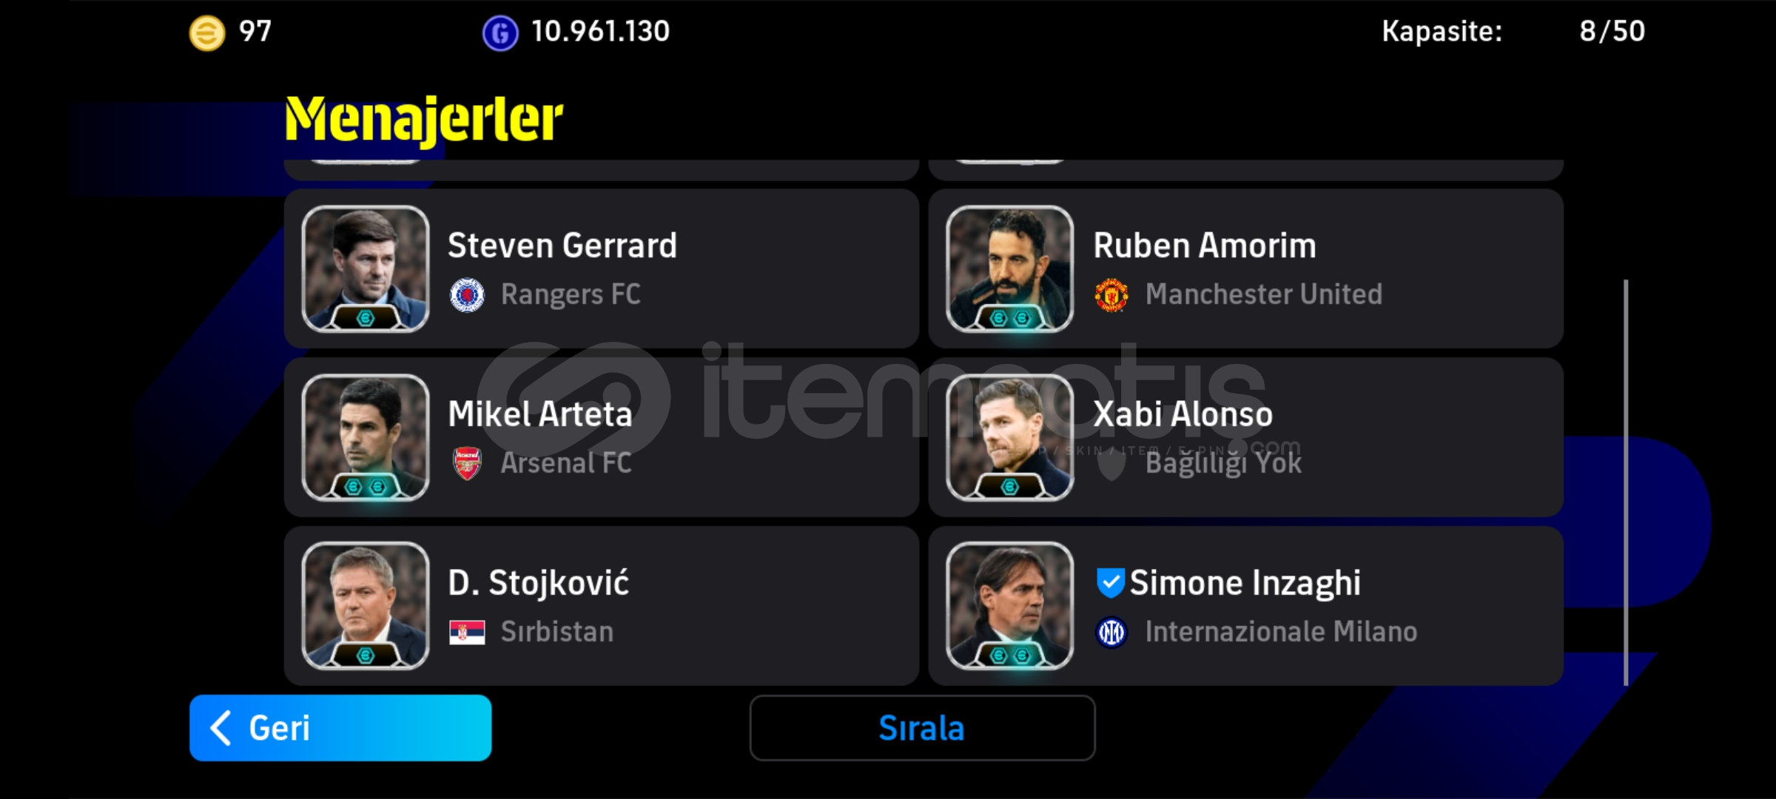Open Ruben Amorim's portrait thumbnail
The width and height of the screenshot is (1776, 799).
click(1010, 269)
